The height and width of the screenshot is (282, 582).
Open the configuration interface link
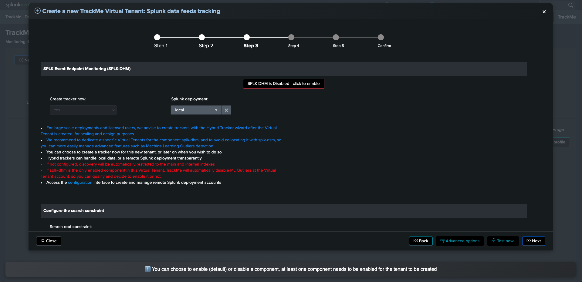(80, 183)
